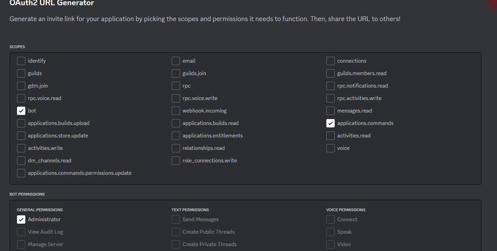This screenshot has width=497, height=251.
Task: Check relationships.read scope
Action: (176, 148)
